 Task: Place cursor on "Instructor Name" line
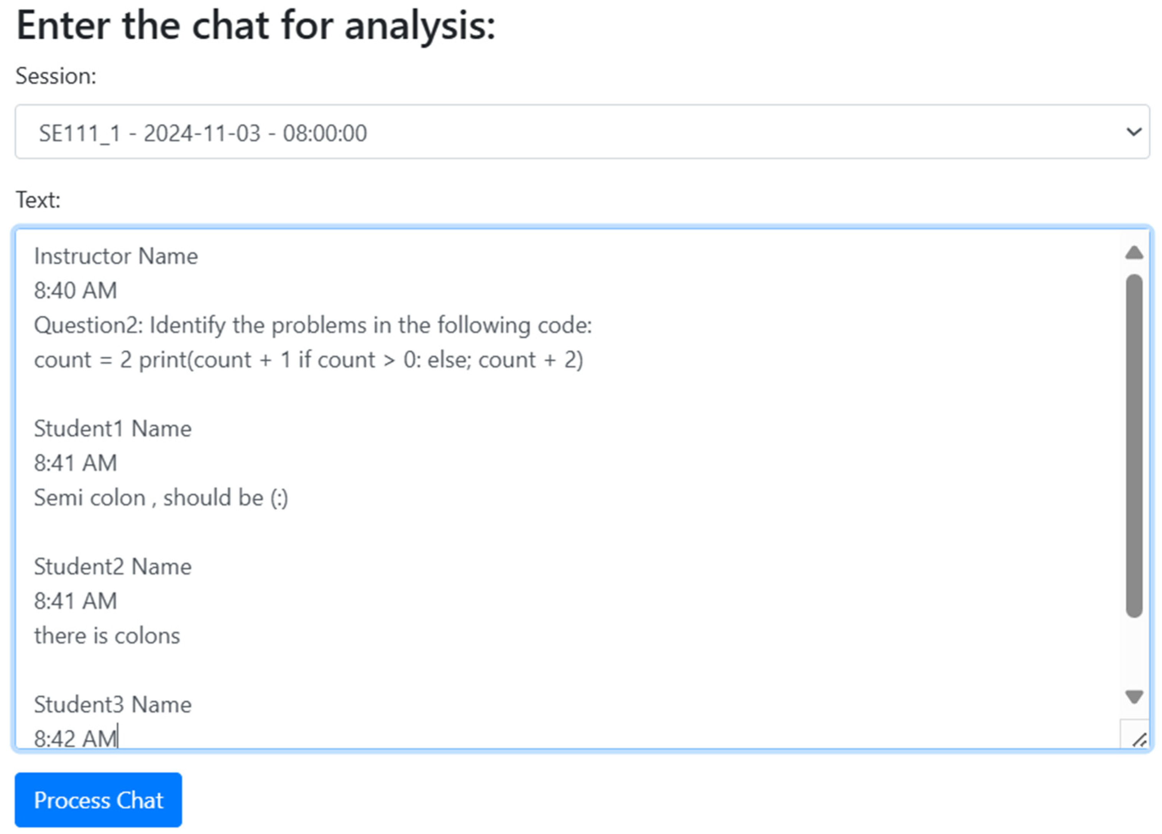116,256
